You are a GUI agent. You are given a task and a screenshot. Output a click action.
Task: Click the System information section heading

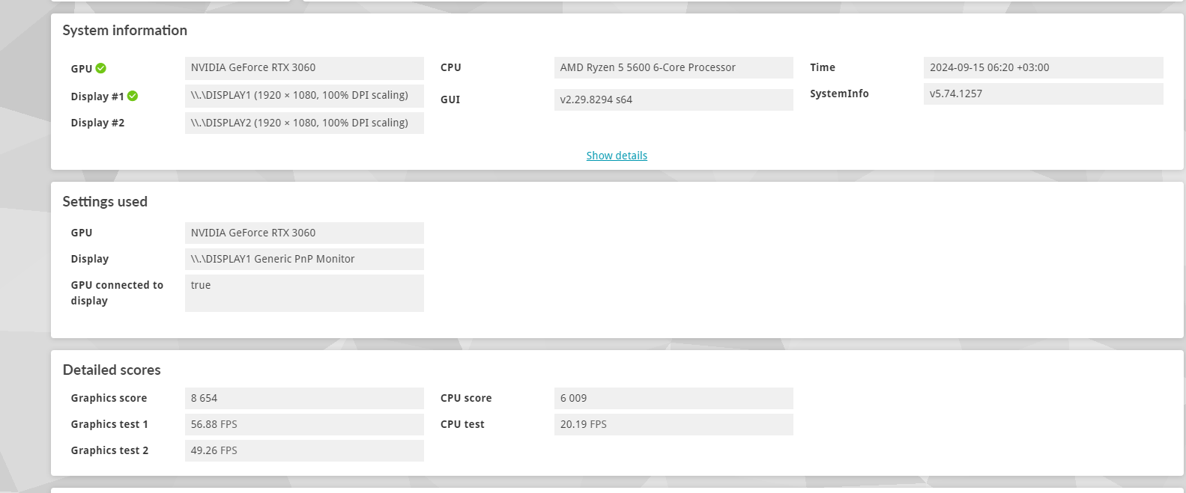coord(125,31)
